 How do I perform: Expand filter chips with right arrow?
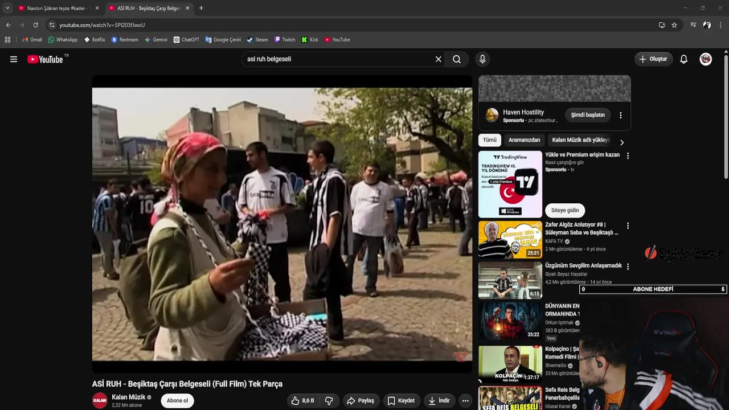[x=621, y=142]
